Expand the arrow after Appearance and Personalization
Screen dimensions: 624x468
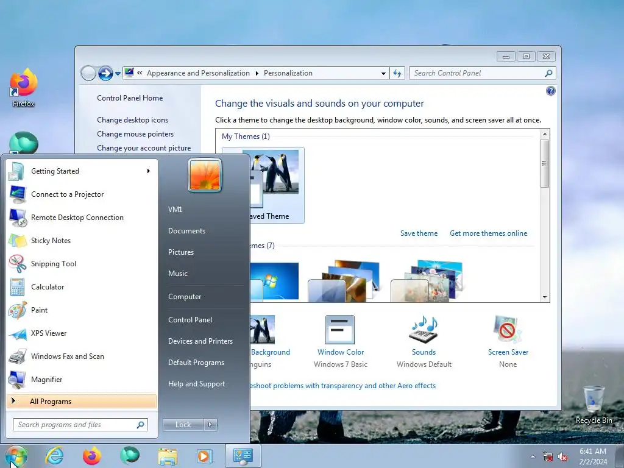[x=257, y=74]
